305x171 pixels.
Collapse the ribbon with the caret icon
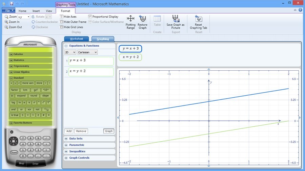(295, 10)
